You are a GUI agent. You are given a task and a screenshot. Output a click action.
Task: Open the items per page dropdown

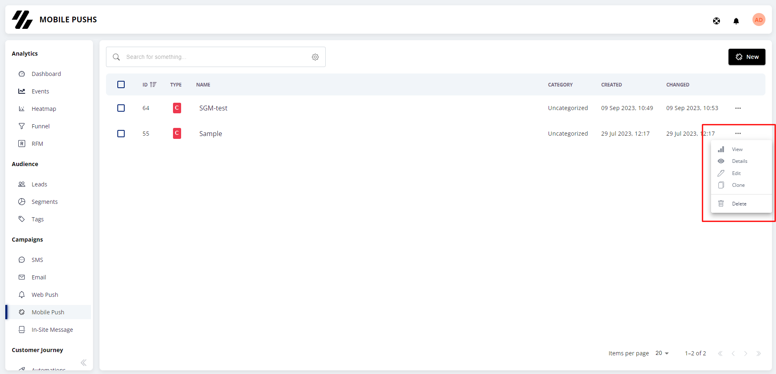click(662, 353)
